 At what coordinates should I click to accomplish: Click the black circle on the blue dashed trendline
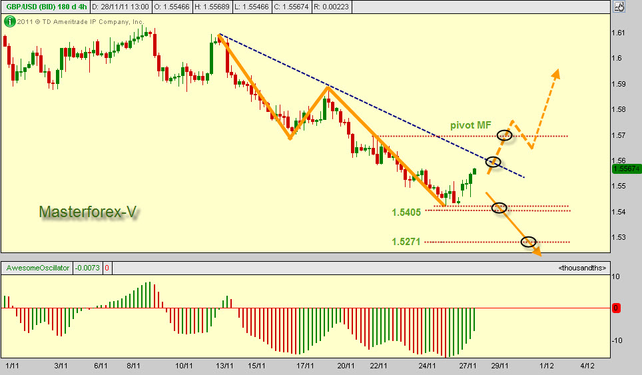493,161
